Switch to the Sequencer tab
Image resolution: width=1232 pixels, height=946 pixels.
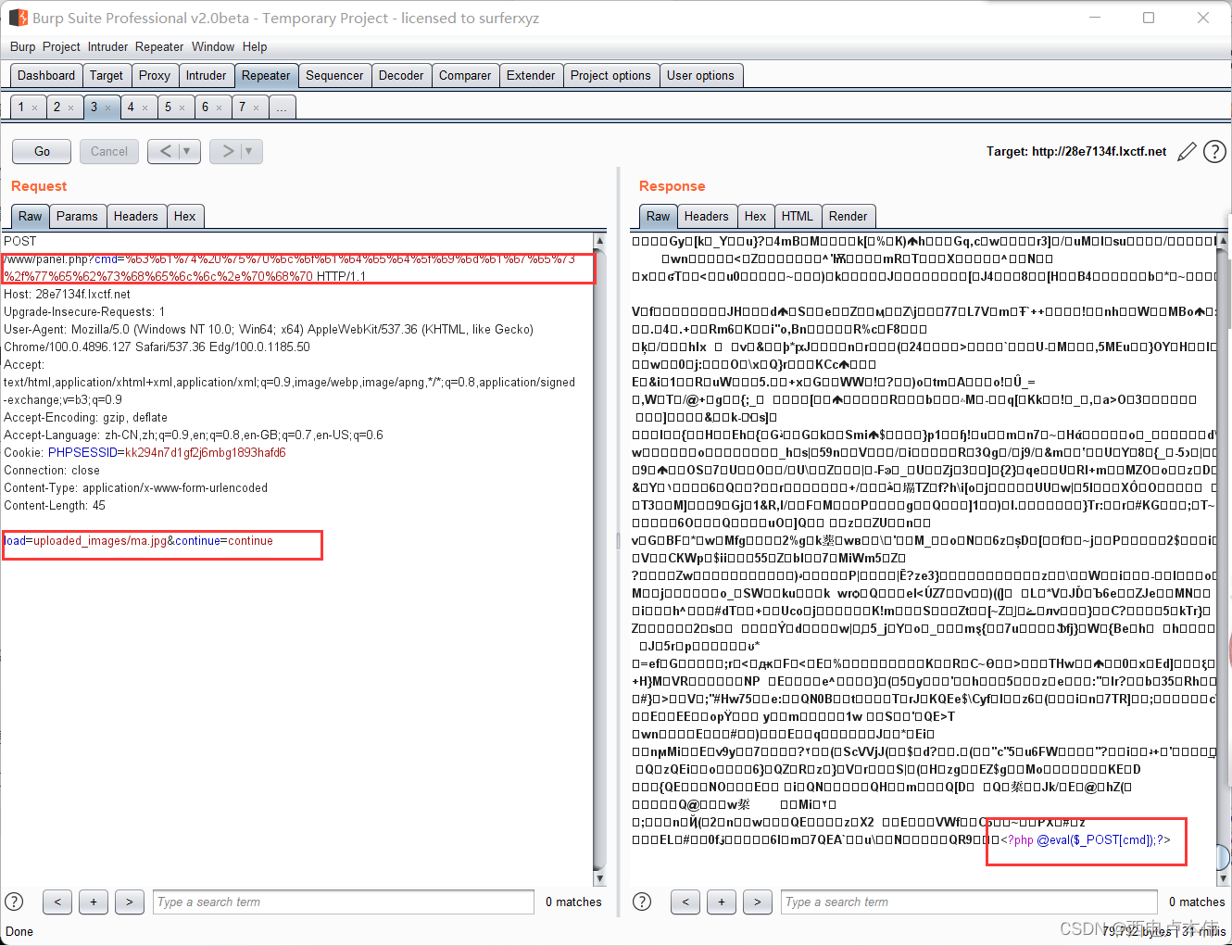(x=334, y=75)
